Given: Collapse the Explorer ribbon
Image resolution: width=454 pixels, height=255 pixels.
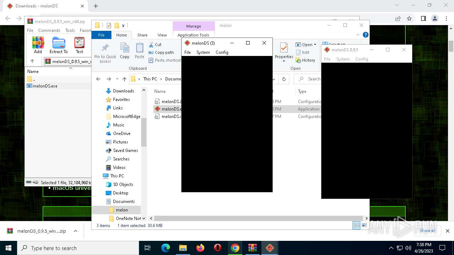Looking at the screenshot, I should pyautogui.click(x=358, y=35).
